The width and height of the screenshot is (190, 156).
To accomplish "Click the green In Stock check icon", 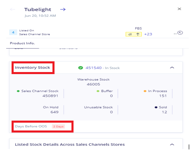I will 81,68.
